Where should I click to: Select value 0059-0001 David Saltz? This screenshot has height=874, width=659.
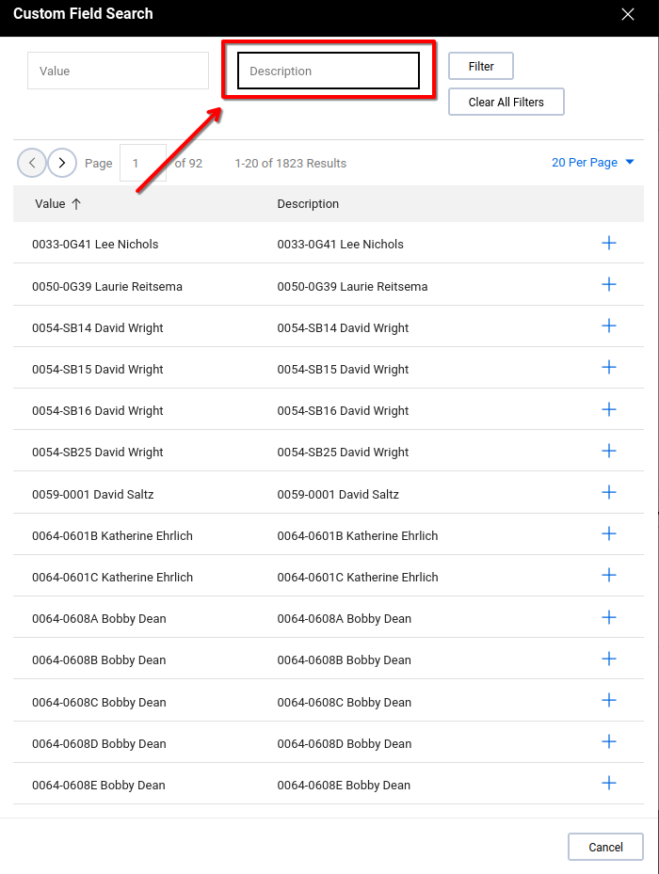pyautogui.click(x=92, y=495)
